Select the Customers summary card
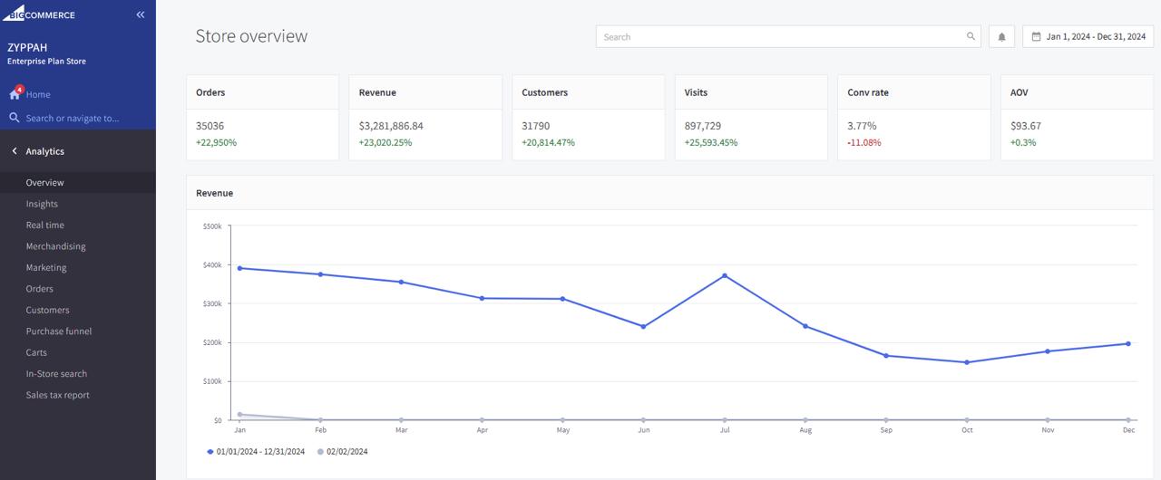The height and width of the screenshot is (480, 1161). (588, 118)
